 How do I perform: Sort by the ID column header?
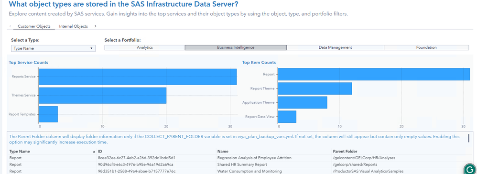click(100, 151)
